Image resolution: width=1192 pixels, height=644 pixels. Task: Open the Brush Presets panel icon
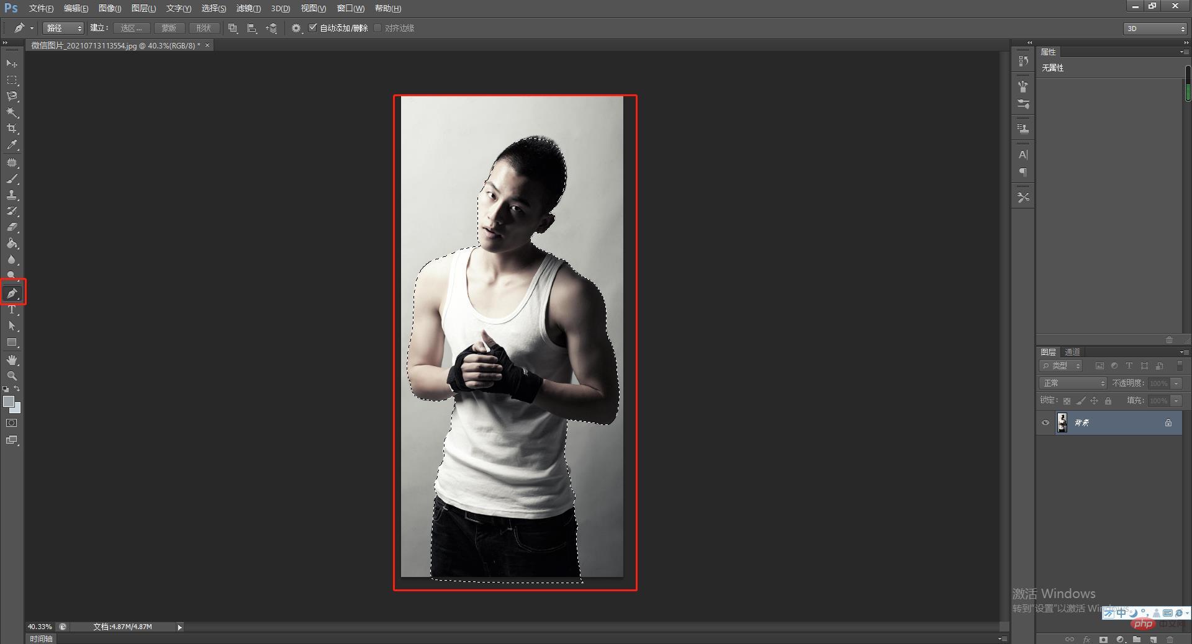click(1023, 86)
